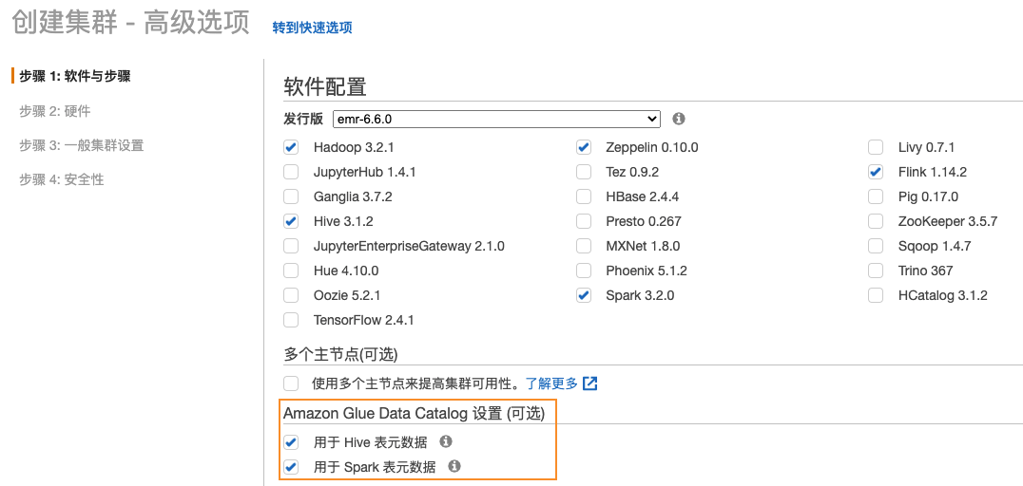The image size is (1023, 486).
Task: Enable Oozie 5.2.1 checkbox
Action: 291,295
